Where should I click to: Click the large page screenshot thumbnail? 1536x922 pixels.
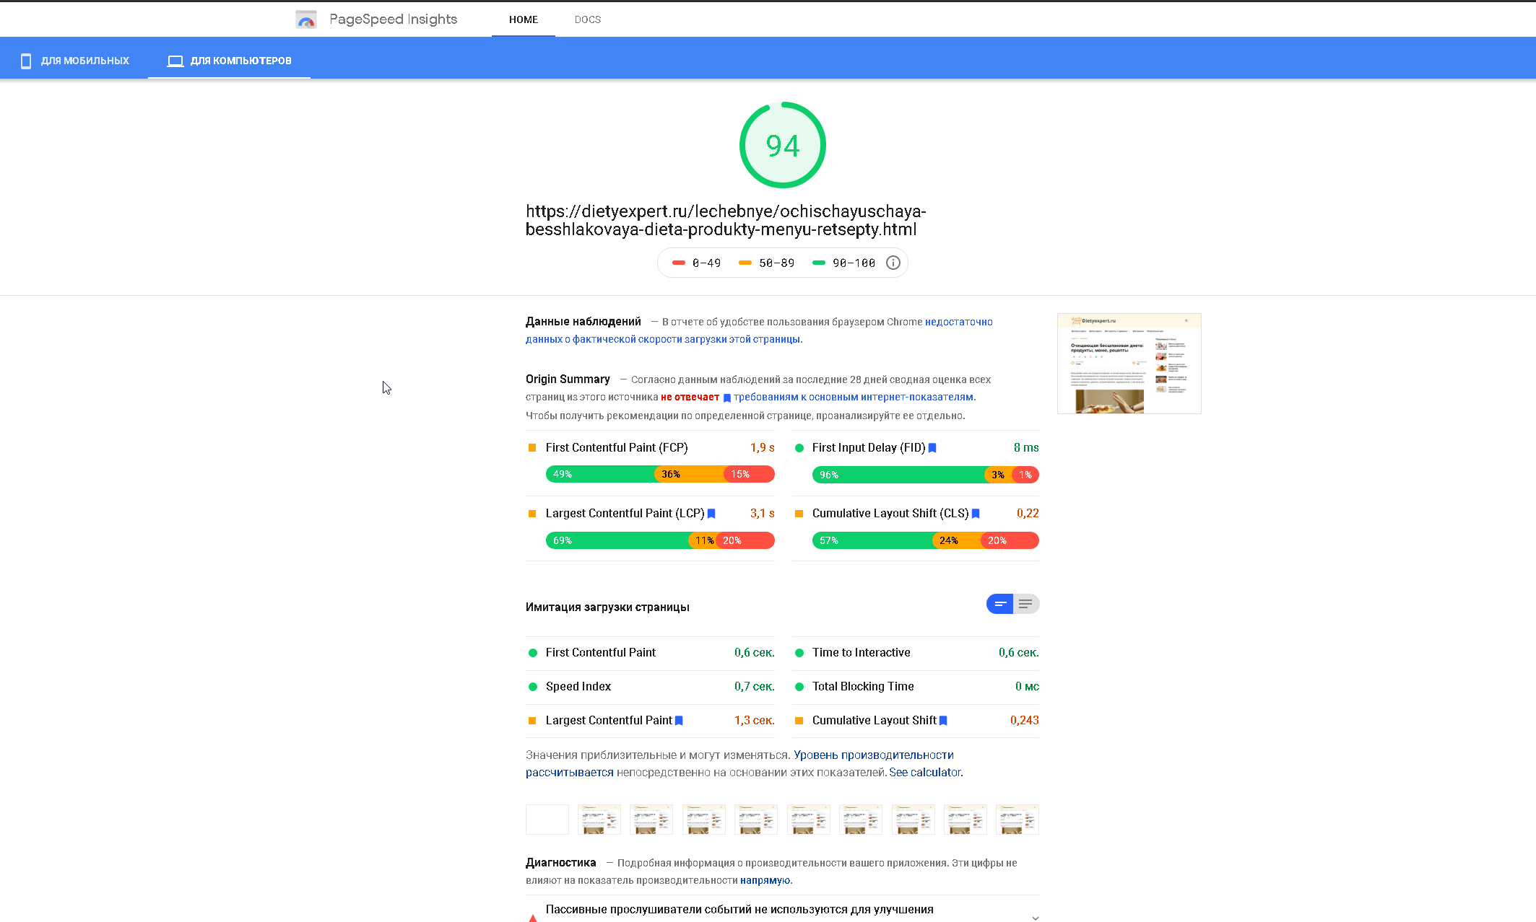[x=1129, y=364]
